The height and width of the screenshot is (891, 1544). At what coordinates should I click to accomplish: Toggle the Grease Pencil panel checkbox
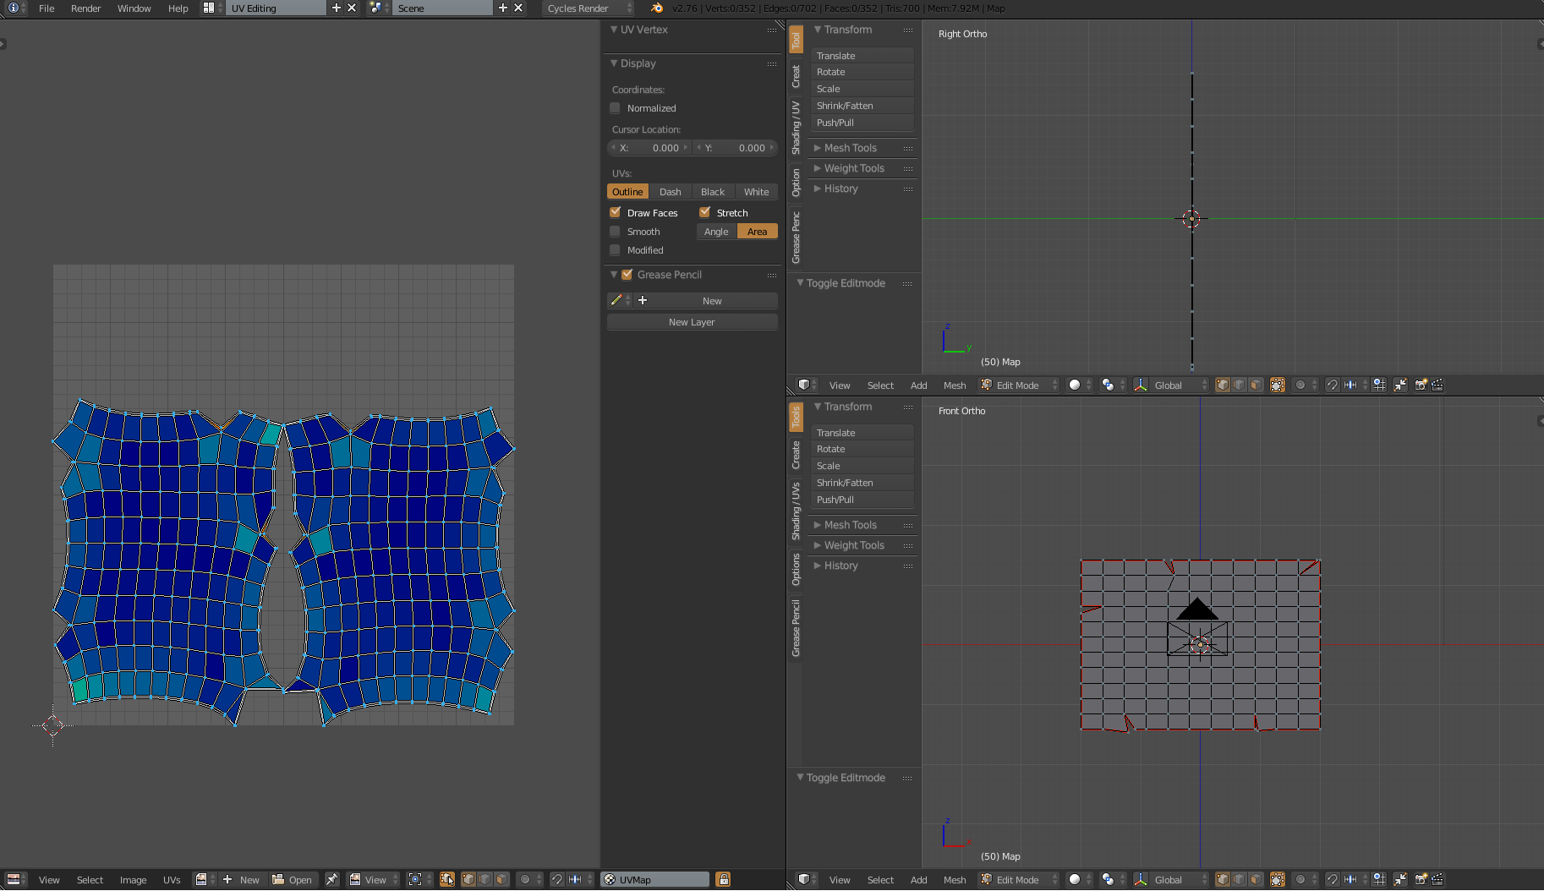coord(627,275)
